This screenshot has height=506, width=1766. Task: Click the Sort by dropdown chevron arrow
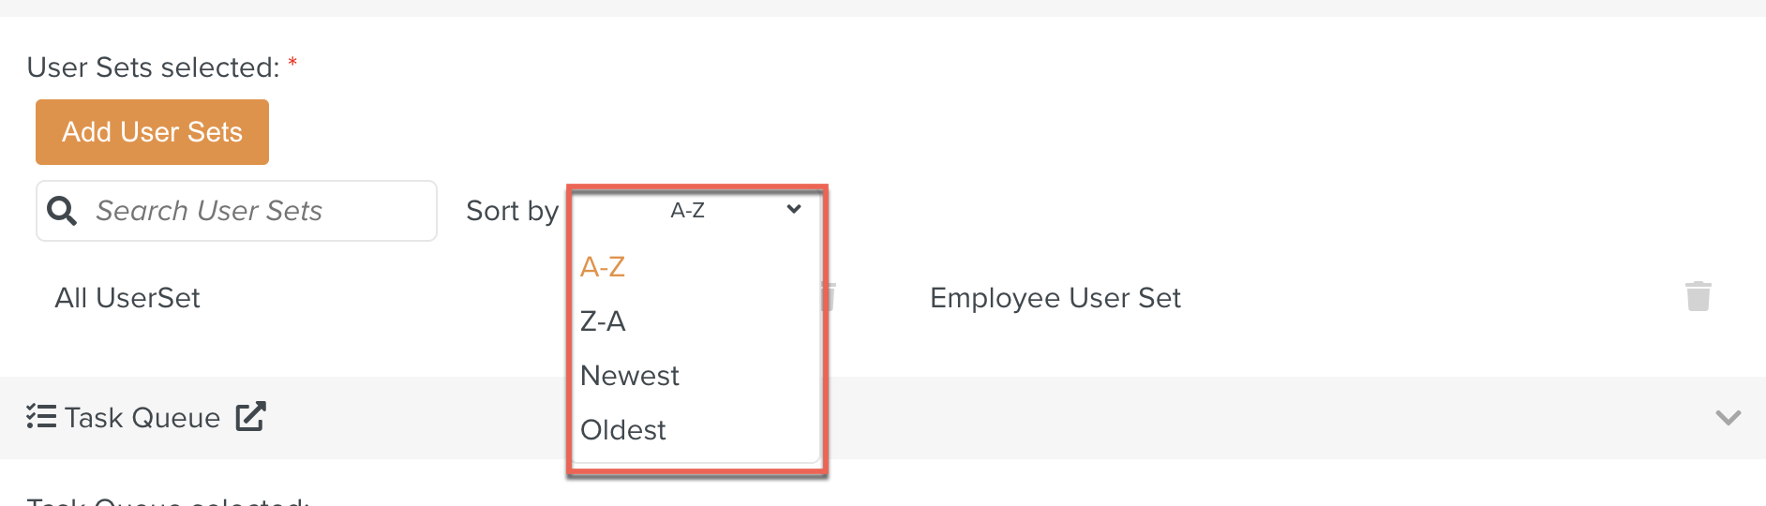coord(794,209)
